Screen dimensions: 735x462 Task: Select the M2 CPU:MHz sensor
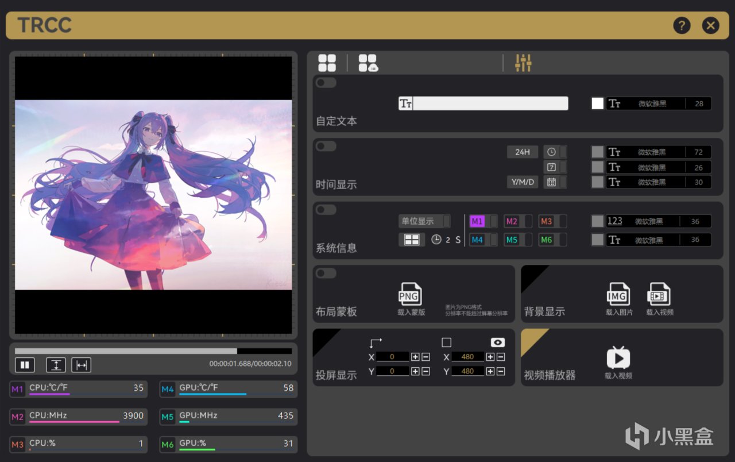point(78,417)
